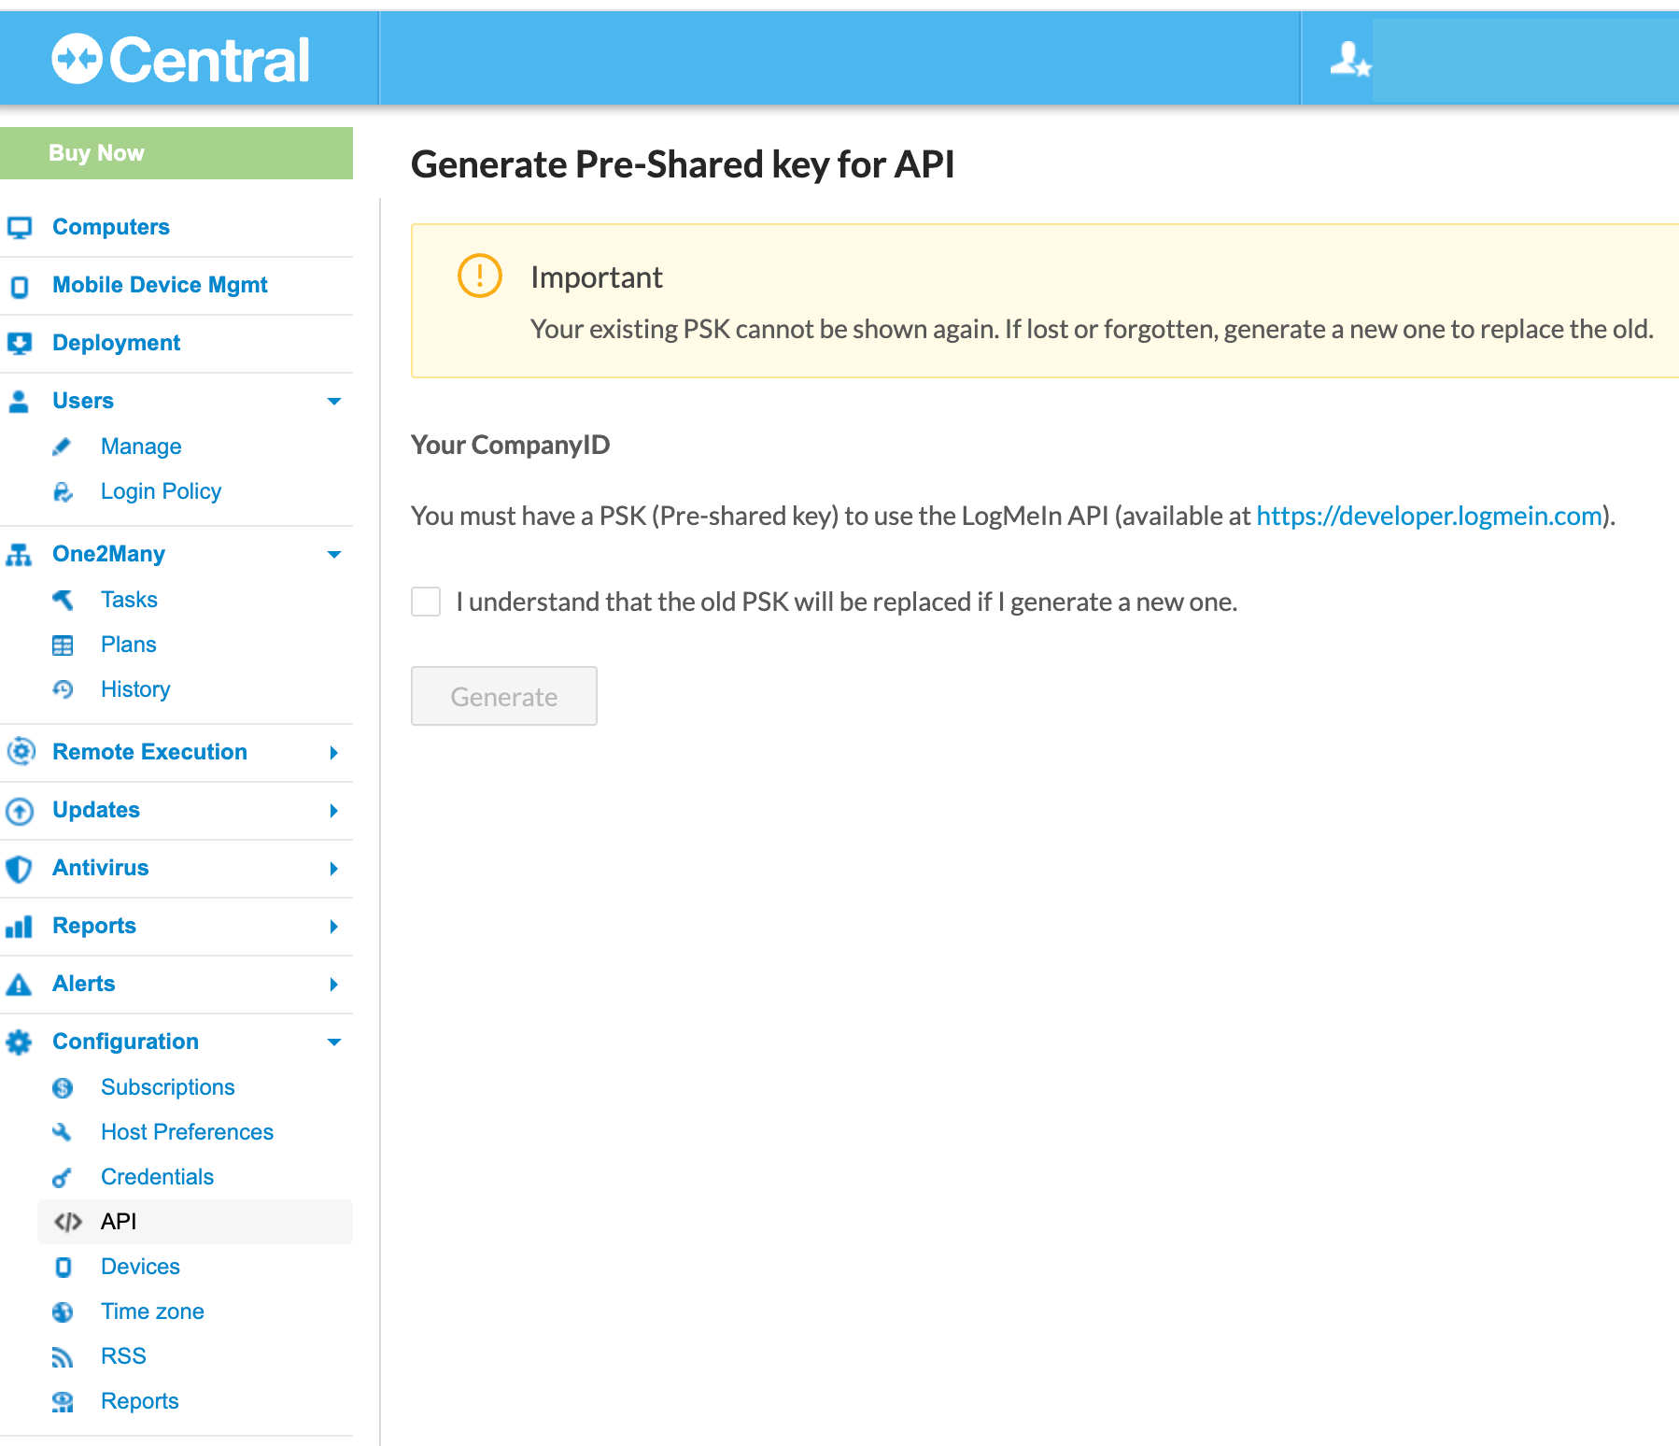Click the Deployment download icon

point(20,344)
